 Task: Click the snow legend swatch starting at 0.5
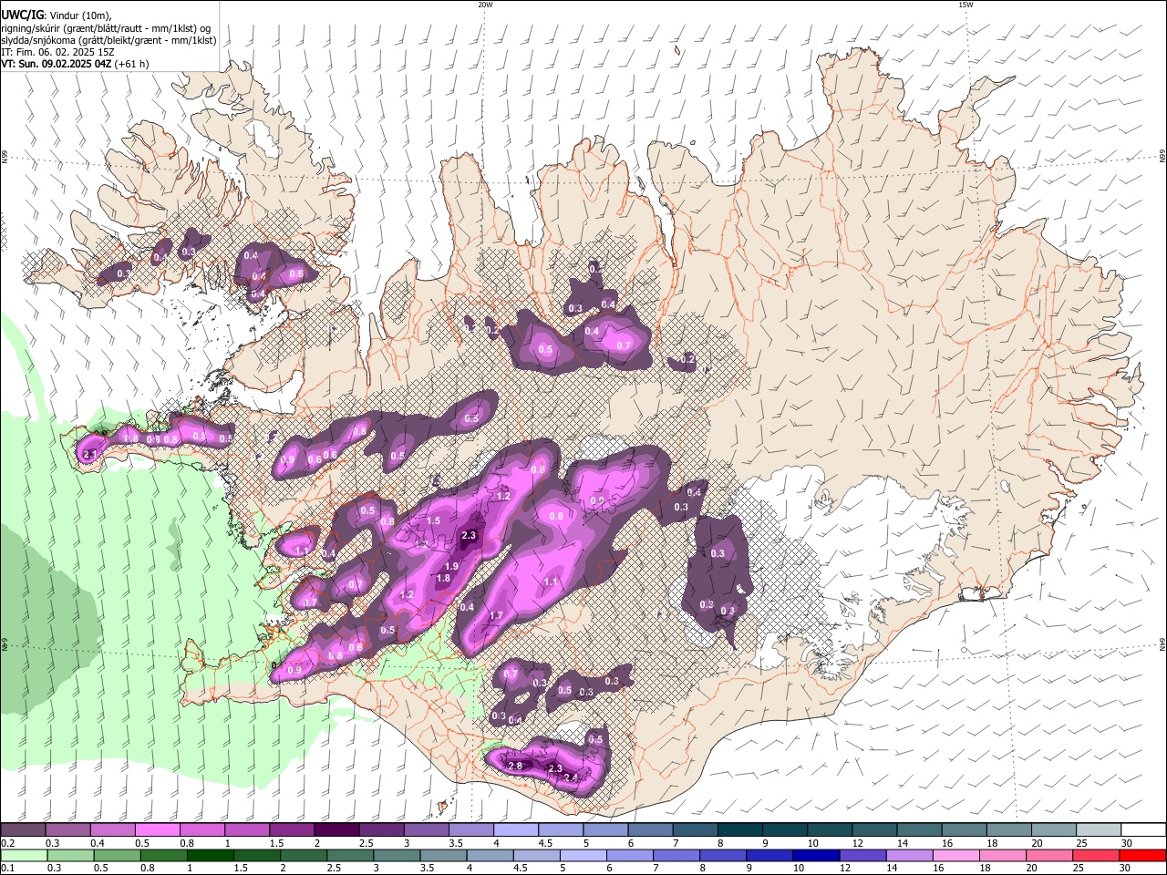157,830
